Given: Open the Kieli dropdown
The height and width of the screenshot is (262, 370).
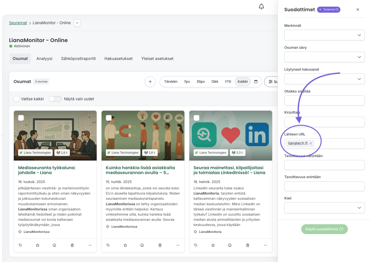Looking at the screenshot, I should 325,208.
